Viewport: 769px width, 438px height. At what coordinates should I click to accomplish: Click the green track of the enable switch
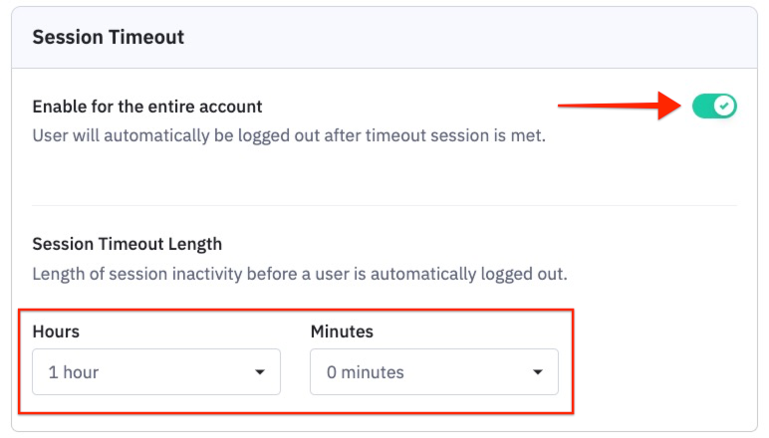[x=702, y=106]
